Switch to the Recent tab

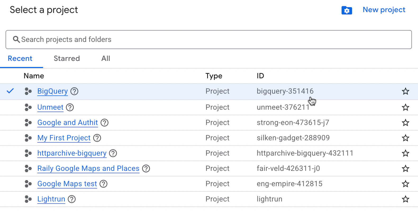pyautogui.click(x=20, y=59)
